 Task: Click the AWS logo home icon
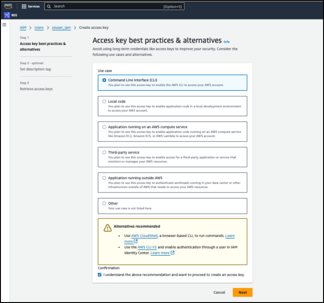(x=8, y=6)
